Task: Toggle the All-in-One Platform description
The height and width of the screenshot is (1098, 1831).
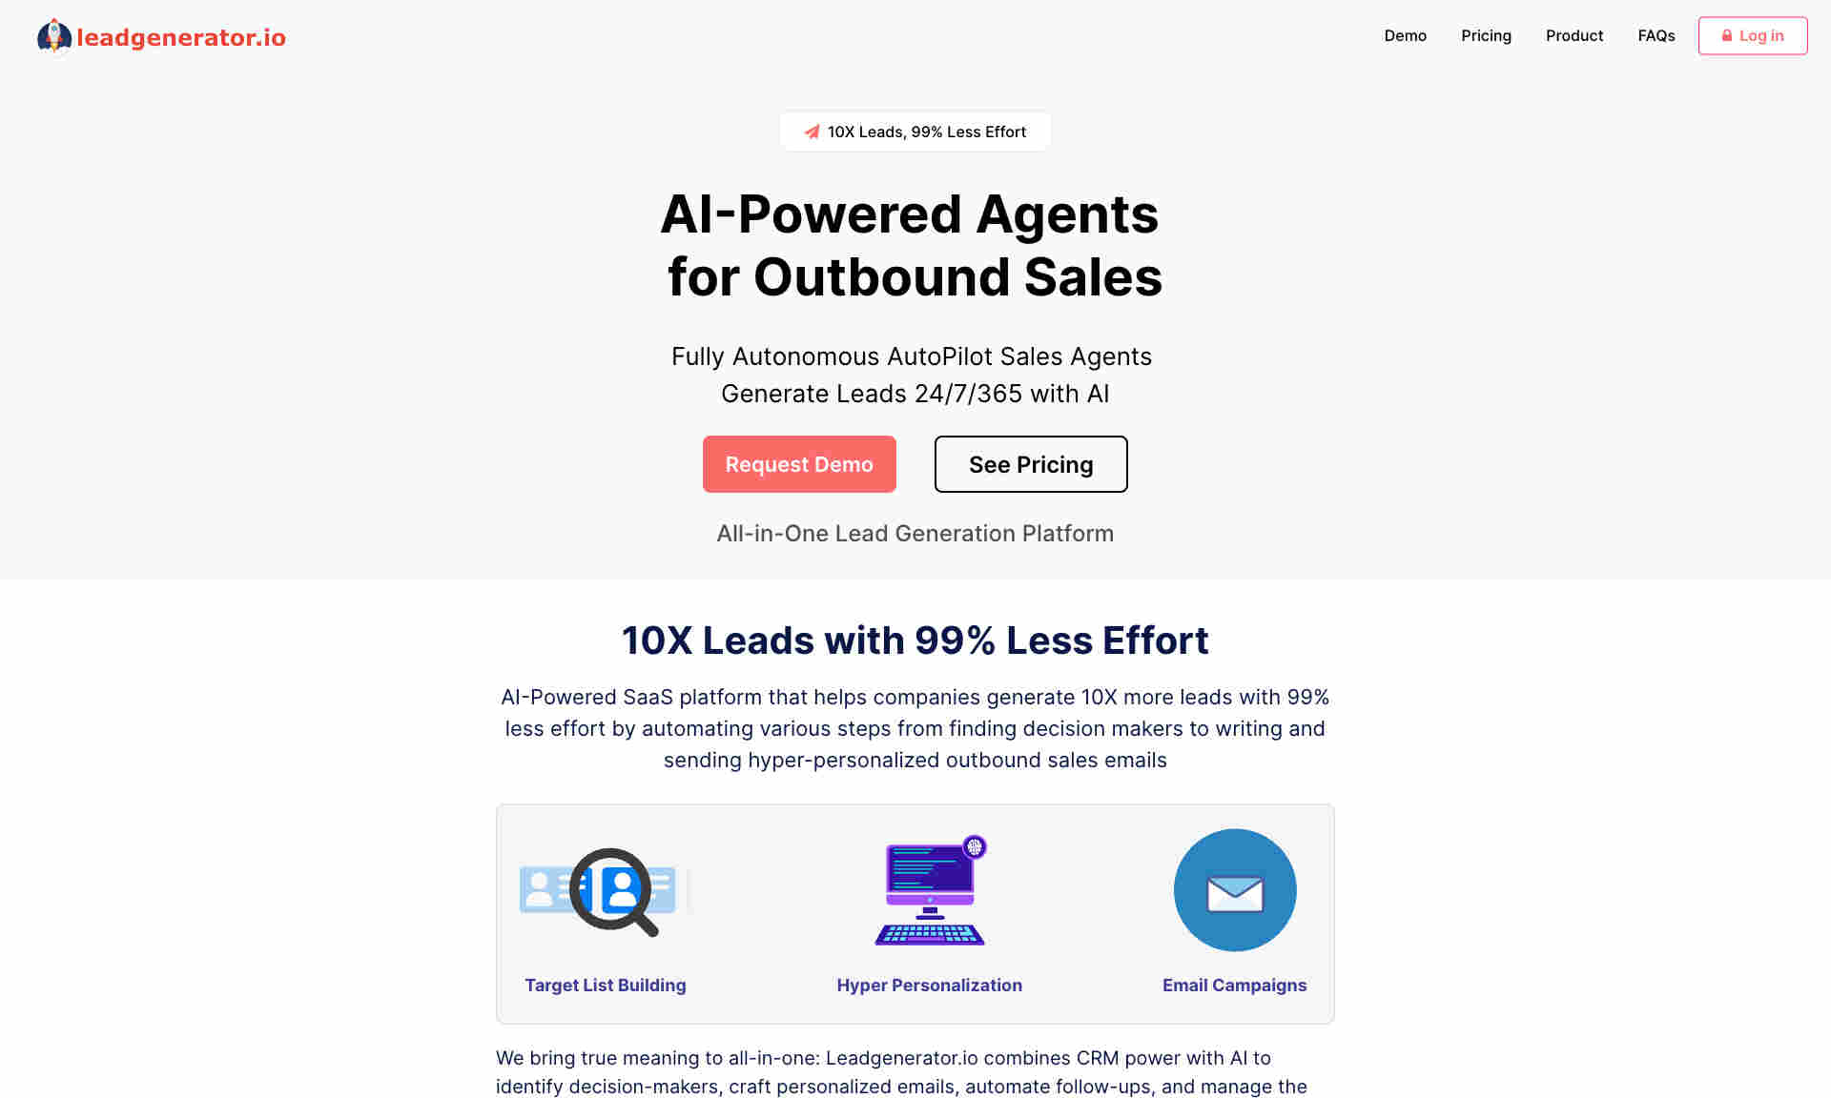Action: tap(915, 534)
